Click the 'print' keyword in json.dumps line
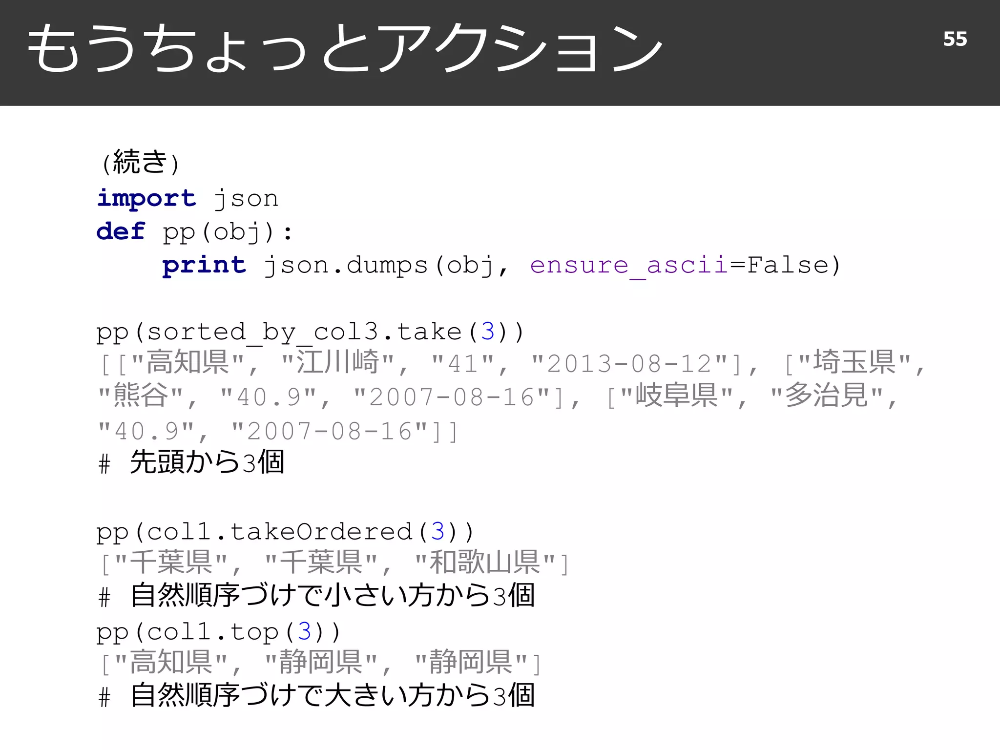 (204, 265)
